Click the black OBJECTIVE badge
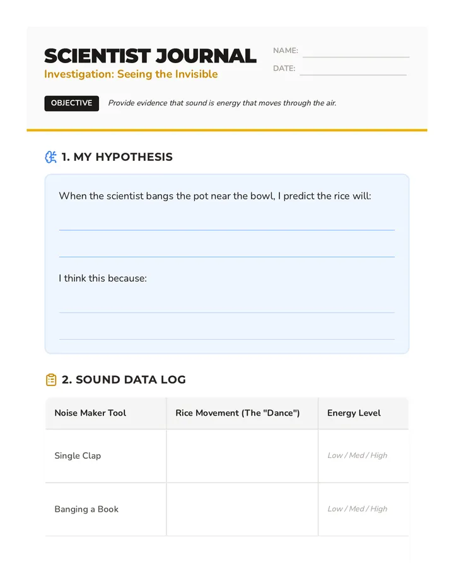The height and width of the screenshot is (588, 454). point(72,103)
